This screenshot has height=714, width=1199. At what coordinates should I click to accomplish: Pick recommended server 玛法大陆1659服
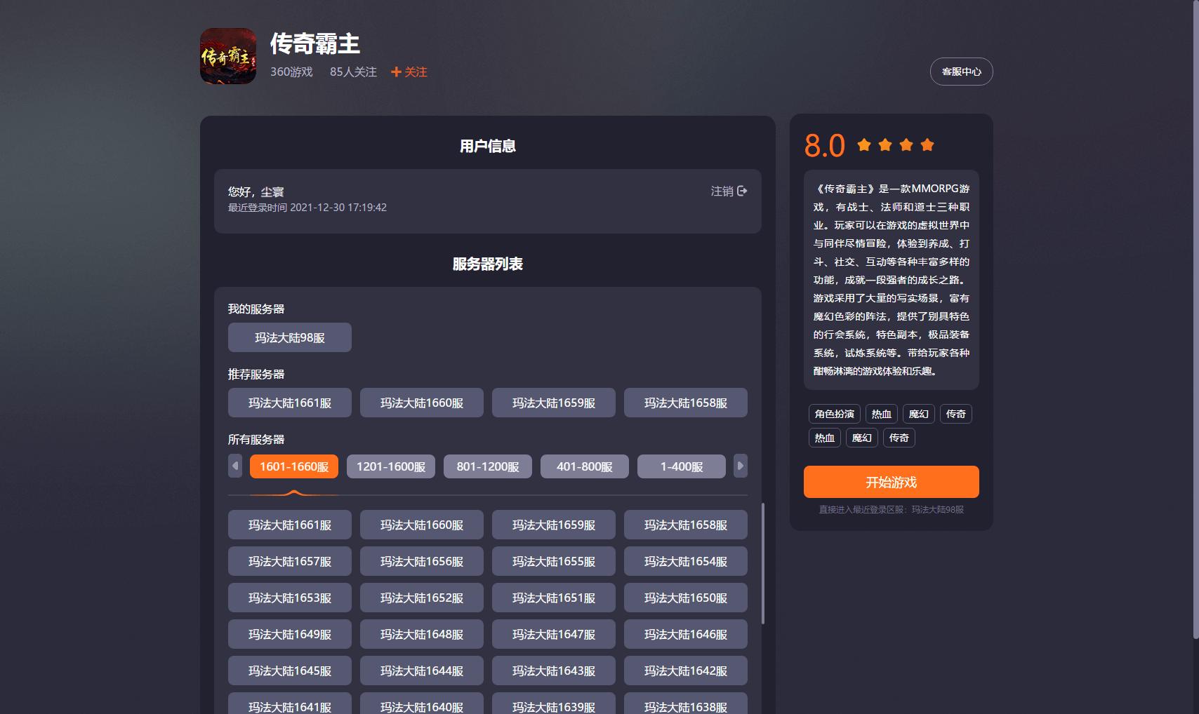553,403
